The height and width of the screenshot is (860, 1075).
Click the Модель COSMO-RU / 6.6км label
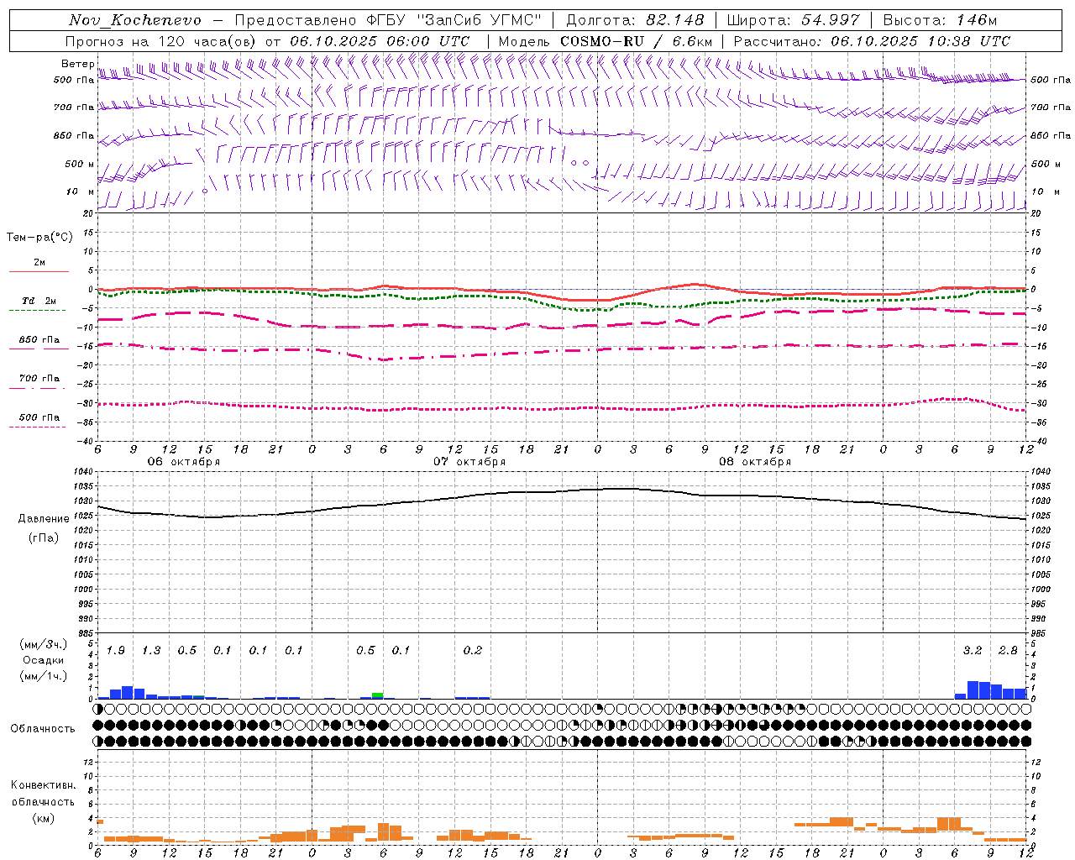point(606,41)
